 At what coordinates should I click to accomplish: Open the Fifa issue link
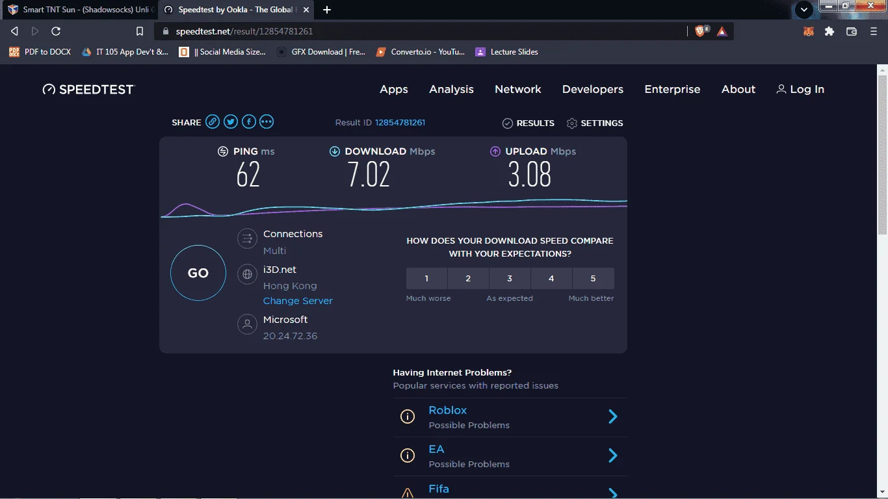pyautogui.click(x=439, y=489)
